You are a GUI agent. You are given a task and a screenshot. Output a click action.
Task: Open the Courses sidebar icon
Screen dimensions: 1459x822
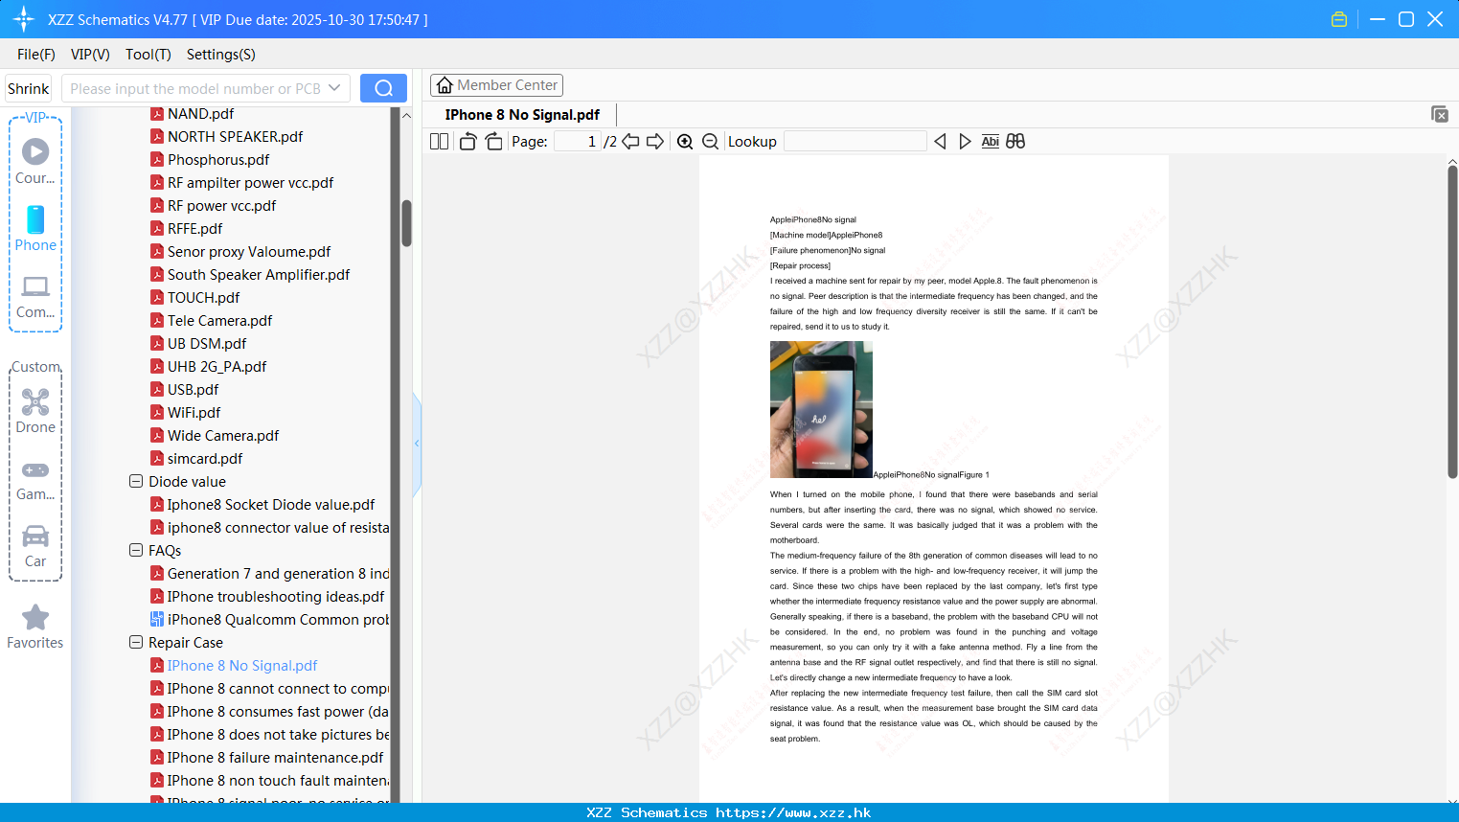click(35, 151)
